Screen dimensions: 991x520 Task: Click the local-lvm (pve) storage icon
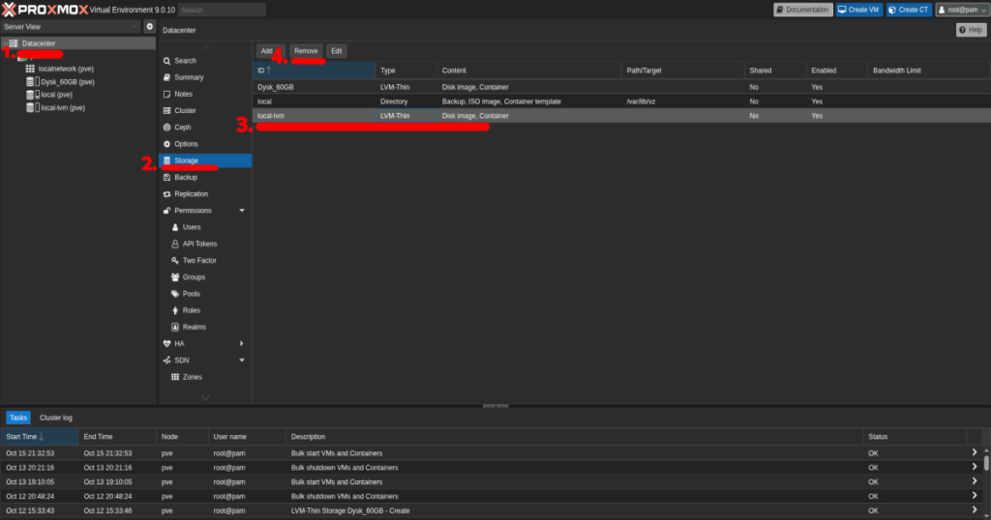(32, 108)
